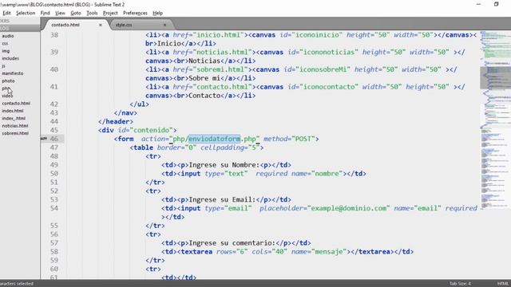The width and height of the screenshot is (511, 287).
Task: Open the Goto menu
Action: click(76, 13)
